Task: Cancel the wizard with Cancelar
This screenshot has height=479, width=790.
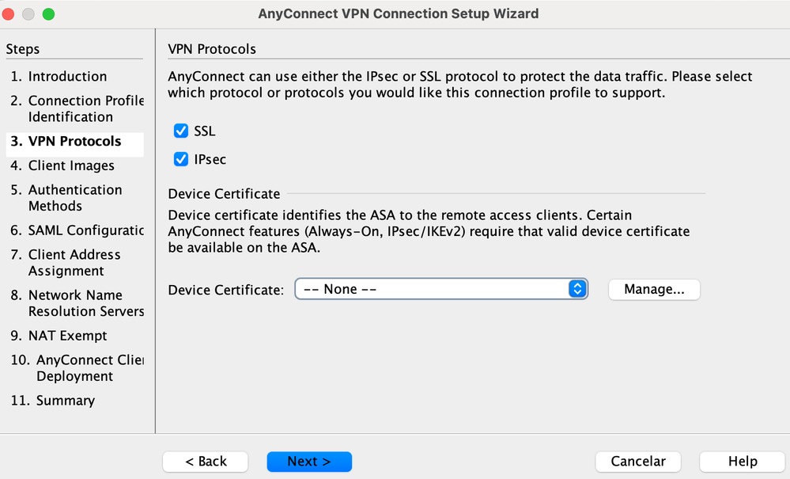Action: tap(638, 462)
